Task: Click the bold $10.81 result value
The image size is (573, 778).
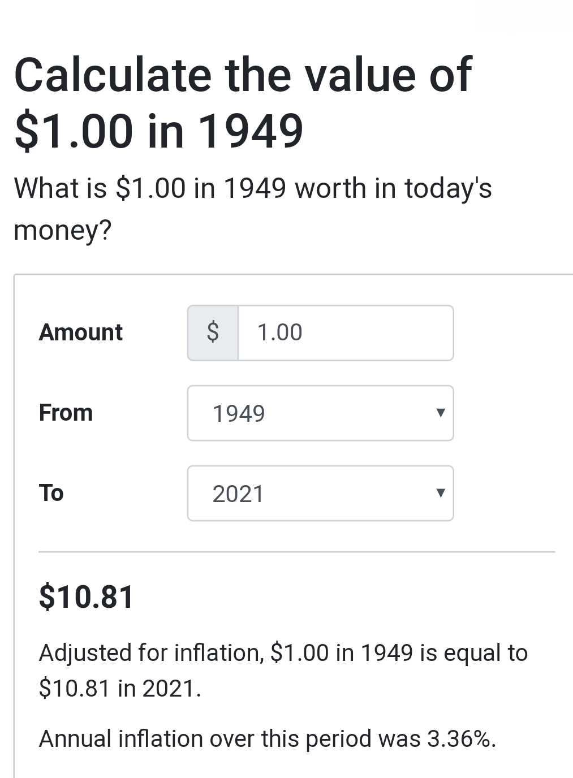Action: click(86, 597)
